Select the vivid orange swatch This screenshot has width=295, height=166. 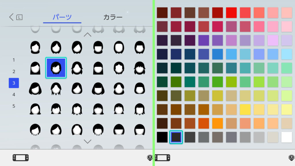point(218,123)
